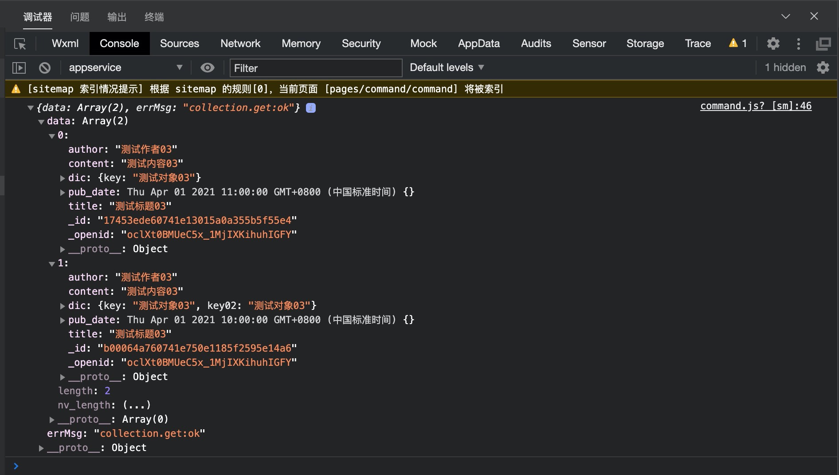Switch to the 问题 top tab
839x475 pixels.
click(x=80, y=17)
